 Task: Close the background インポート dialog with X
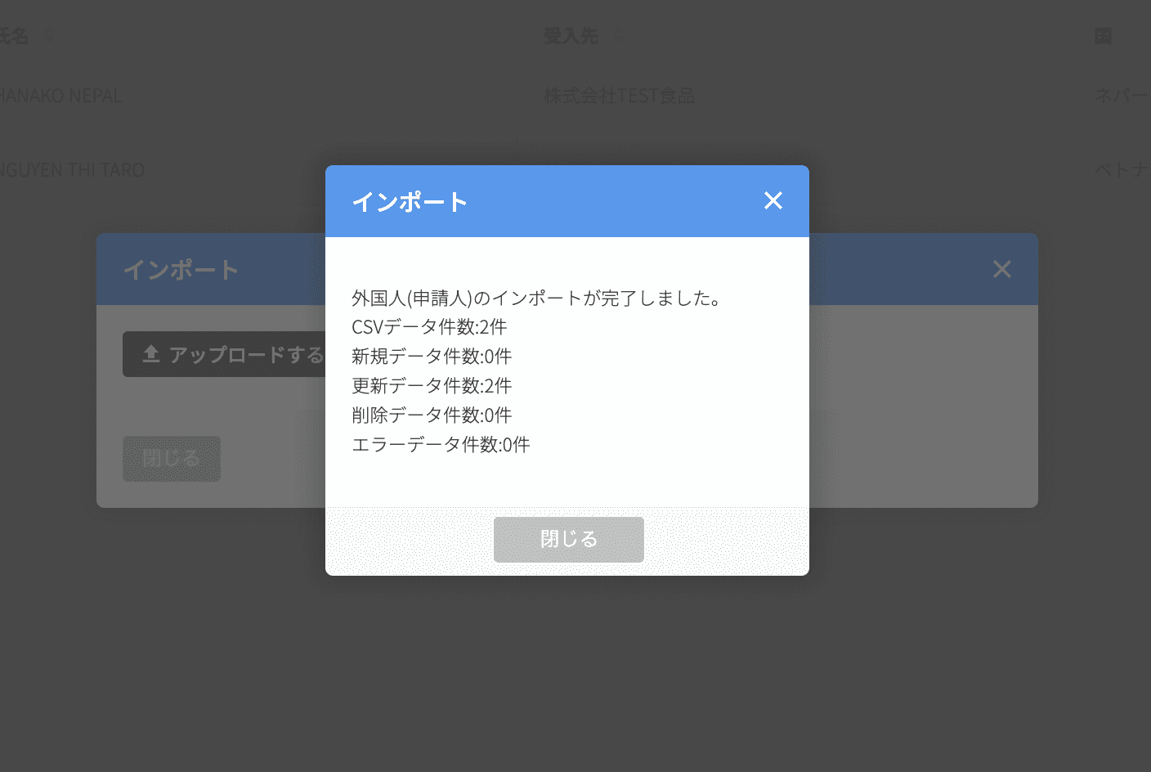coord(1002,269)
